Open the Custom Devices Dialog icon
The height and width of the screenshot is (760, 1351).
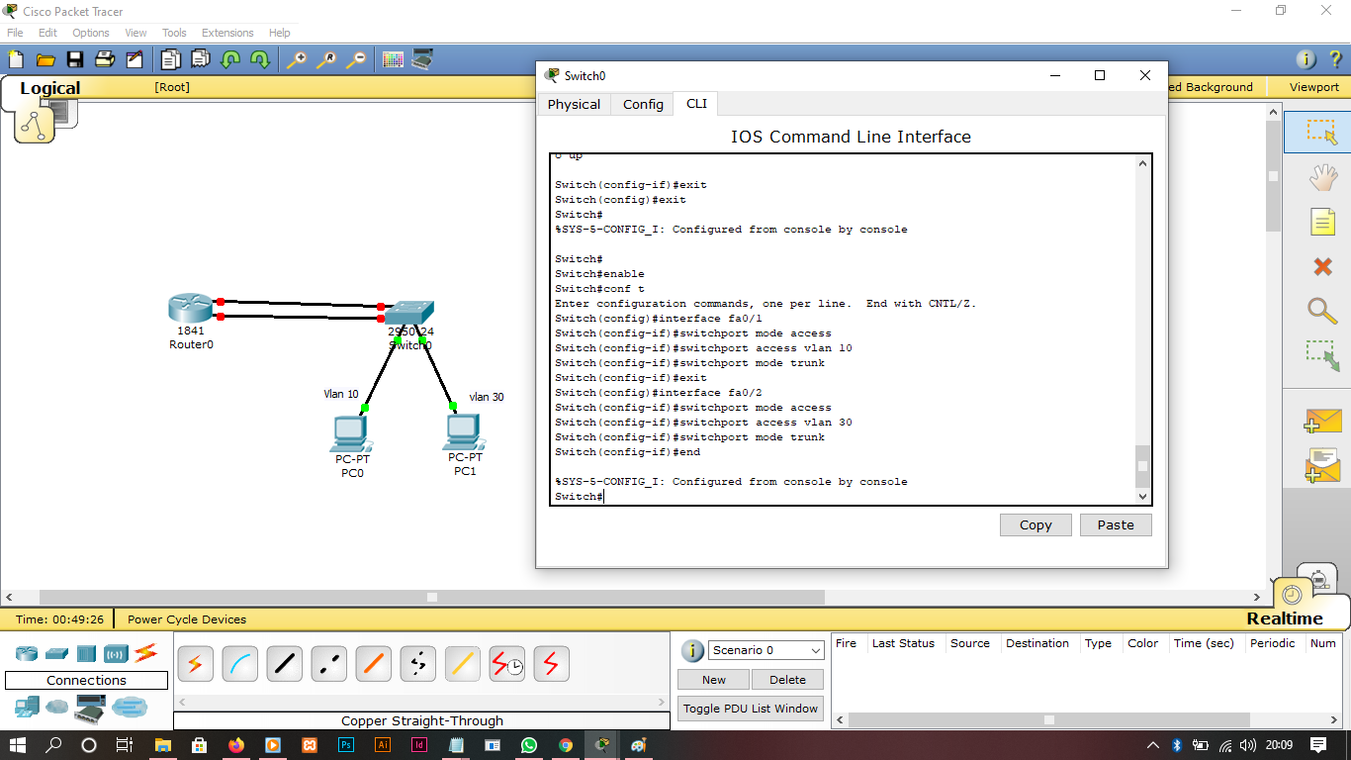coord(422,59)
